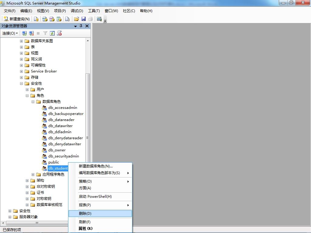Select the db_owner role
Viewport: 311px width, 233px height.
[57, 150]
